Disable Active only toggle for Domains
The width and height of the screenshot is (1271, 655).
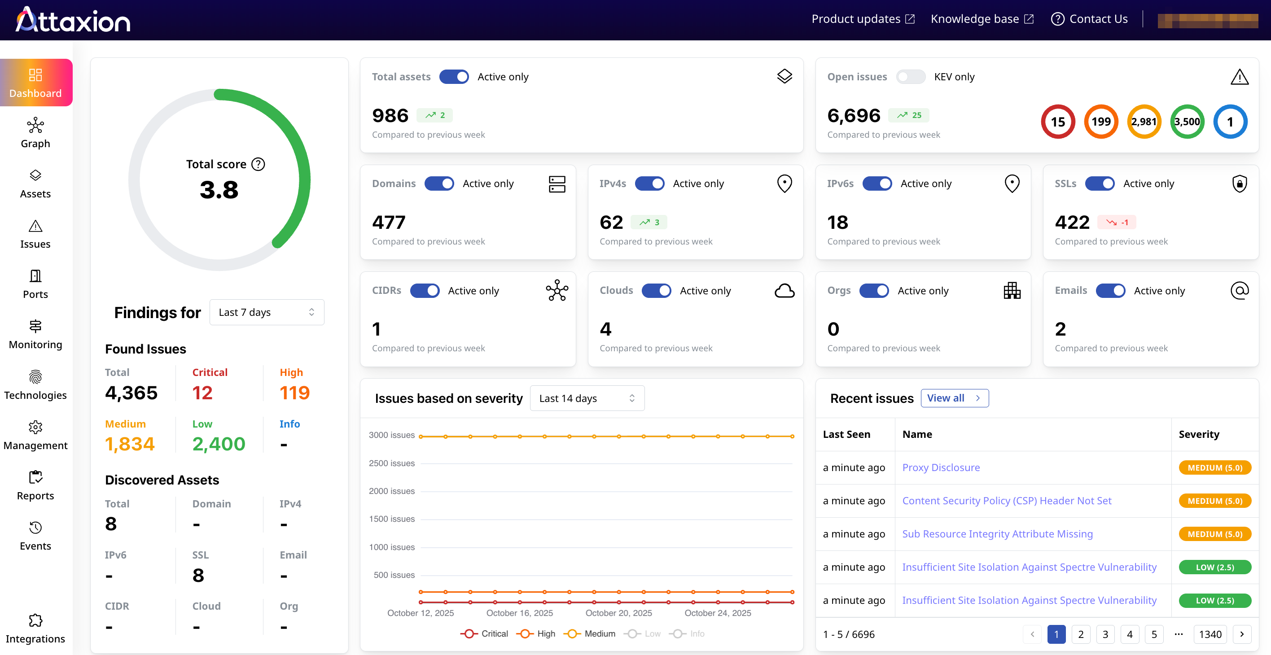click(x=438, y=183)
